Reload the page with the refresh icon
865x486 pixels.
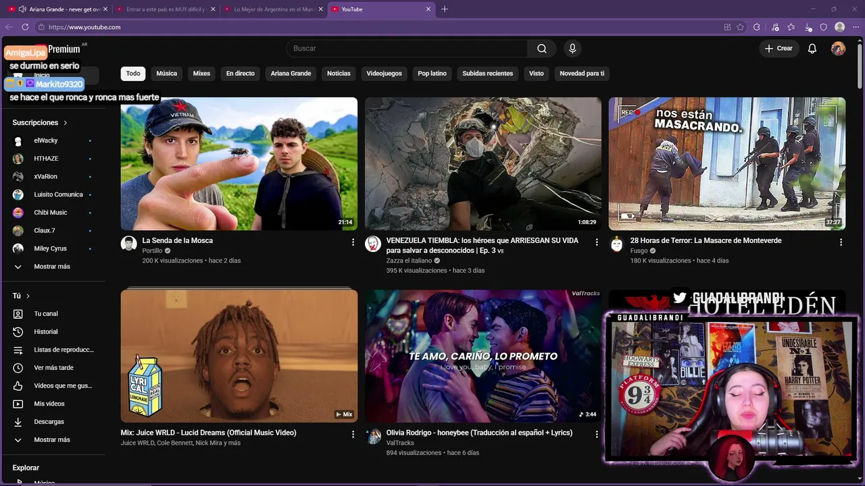[x=25, y=27]
